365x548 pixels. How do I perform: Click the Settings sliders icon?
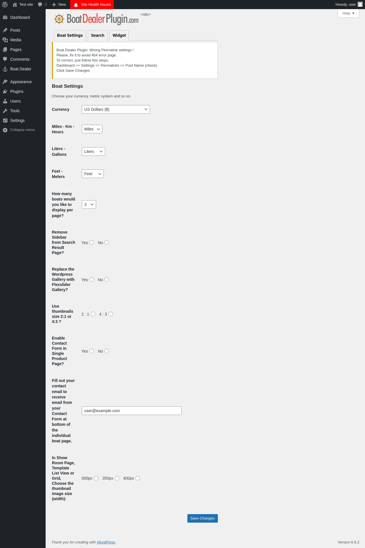5,120
